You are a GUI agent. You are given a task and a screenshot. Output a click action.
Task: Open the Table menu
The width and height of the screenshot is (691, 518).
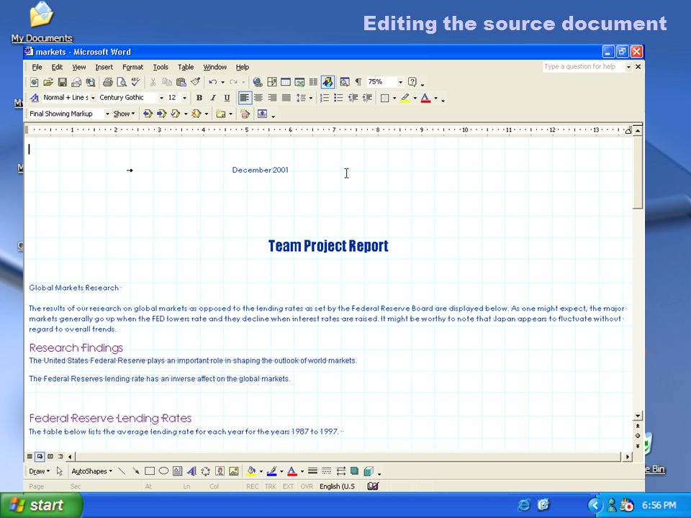(186, 67)
